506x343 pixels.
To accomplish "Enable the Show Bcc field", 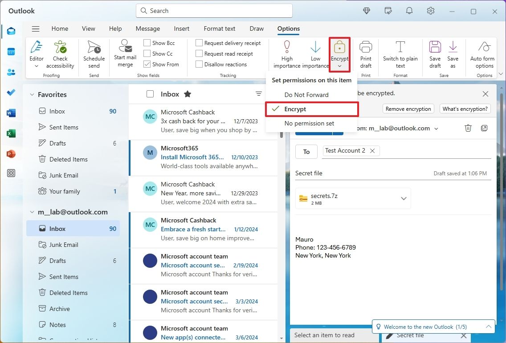I will pos(147,43).
